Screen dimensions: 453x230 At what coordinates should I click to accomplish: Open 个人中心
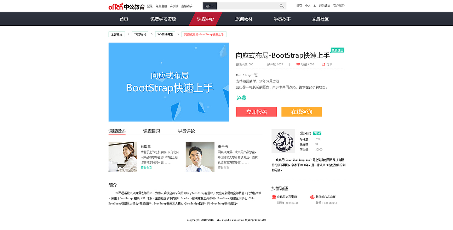[x=311, y=6]
